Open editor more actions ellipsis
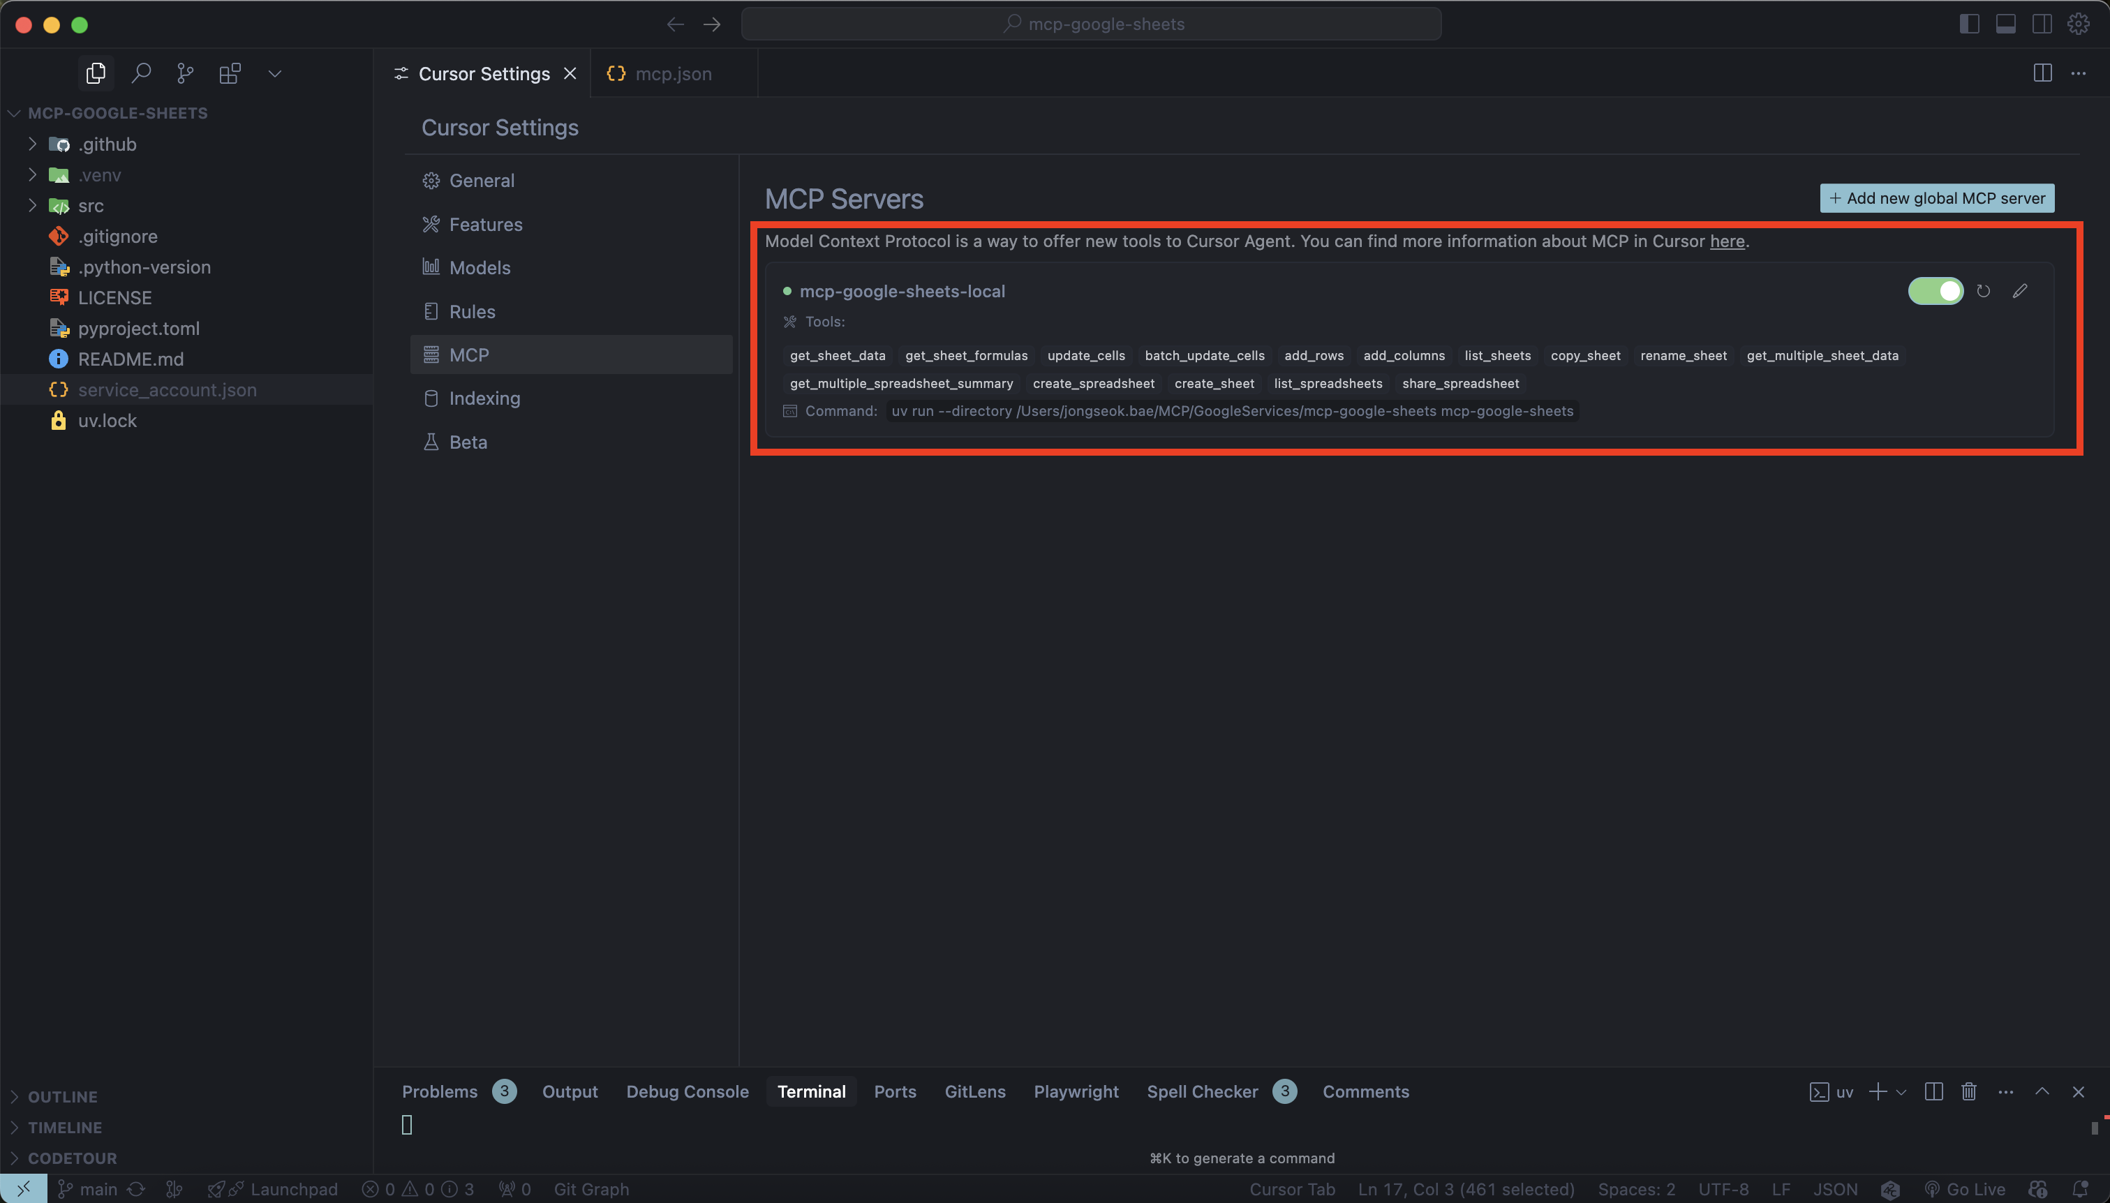The height and width of the screenshot is (1203, 2110). point(2079,73)
